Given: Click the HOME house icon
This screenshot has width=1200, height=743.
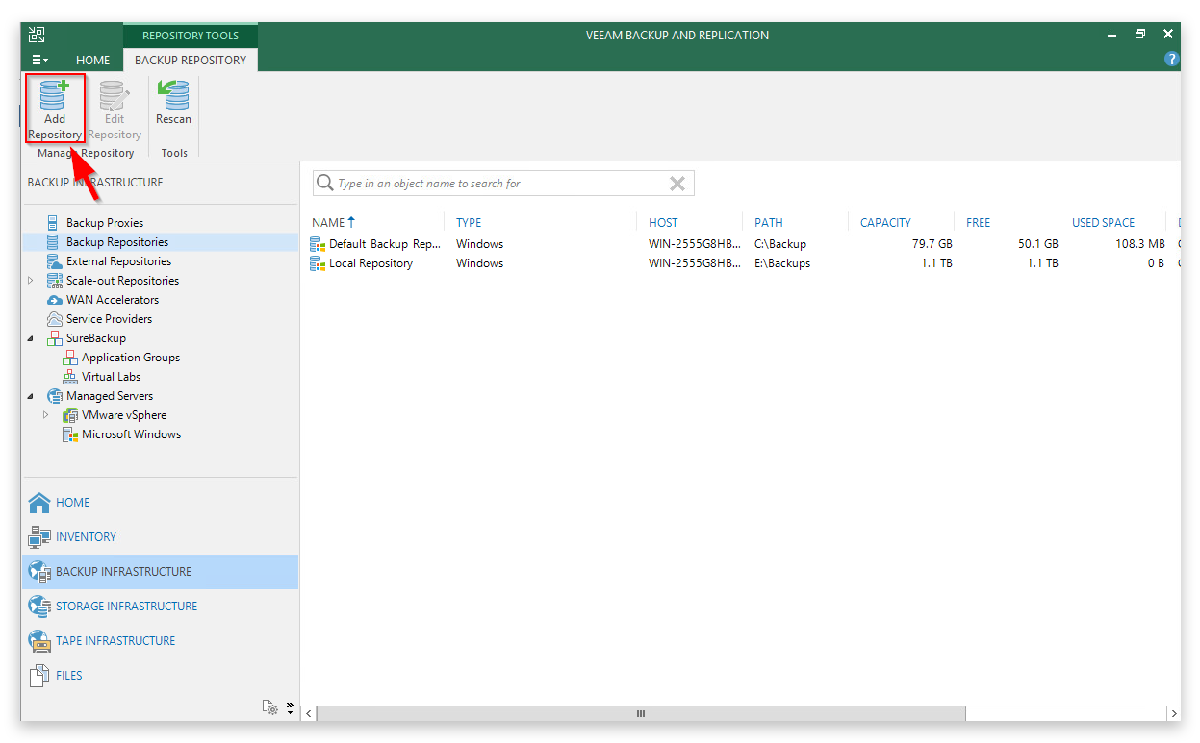Looking at the screenshot, I should tap(39, 503).
